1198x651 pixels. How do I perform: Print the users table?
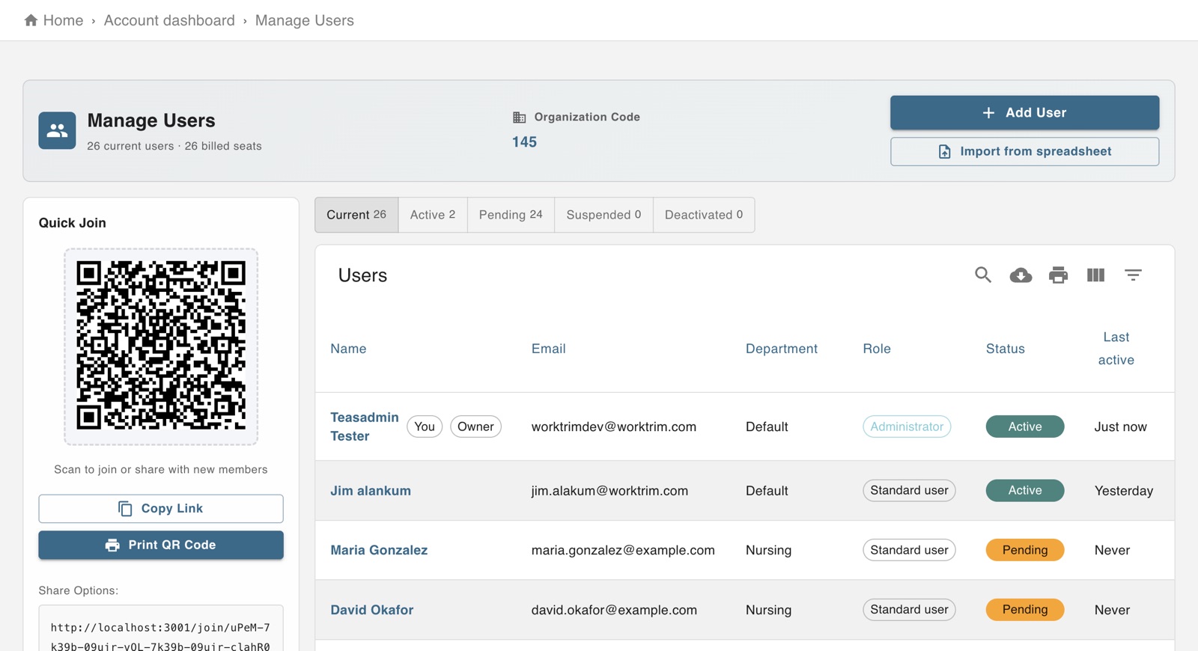tap(1058, 275)
